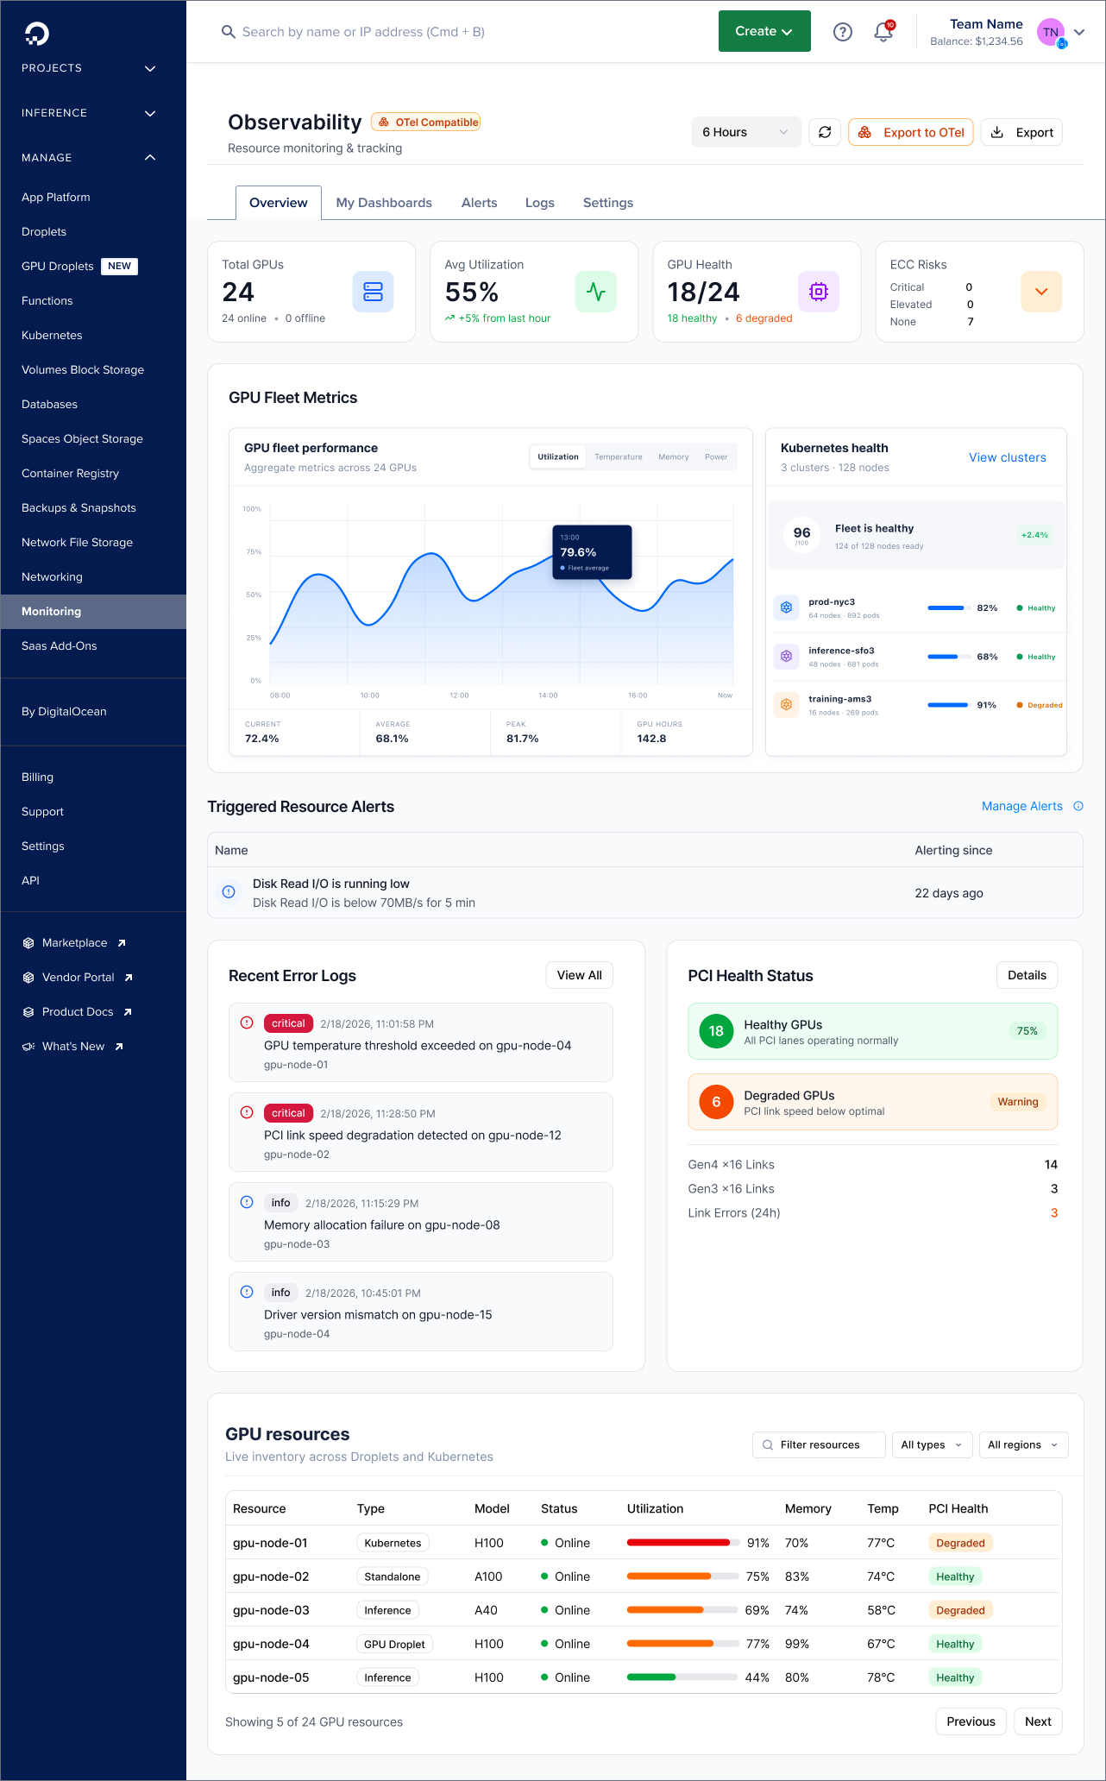Switch to the My Dashboards tab
Viewport: 1106px width, 1781px height.
coord(384,203)
